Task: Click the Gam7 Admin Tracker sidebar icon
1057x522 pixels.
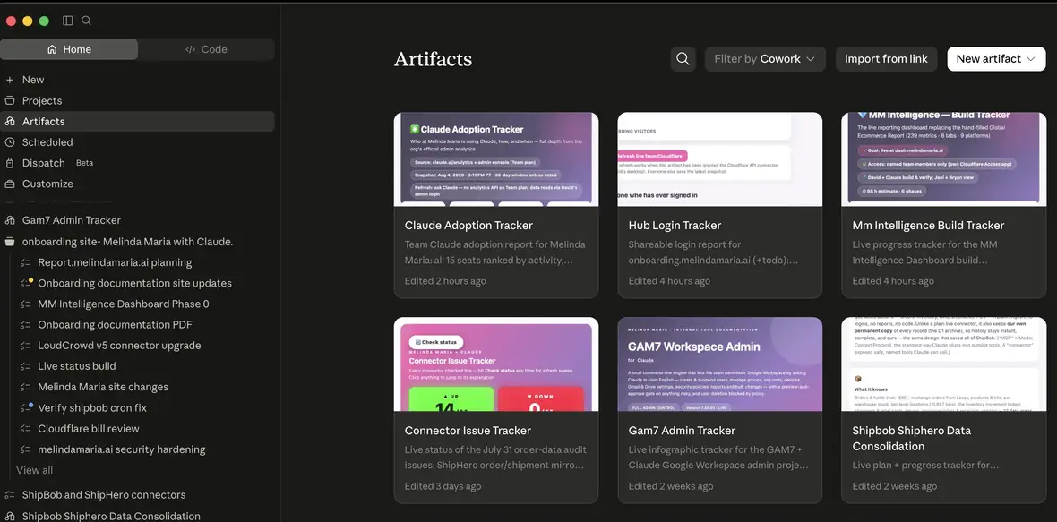Action: click(10, 220)
